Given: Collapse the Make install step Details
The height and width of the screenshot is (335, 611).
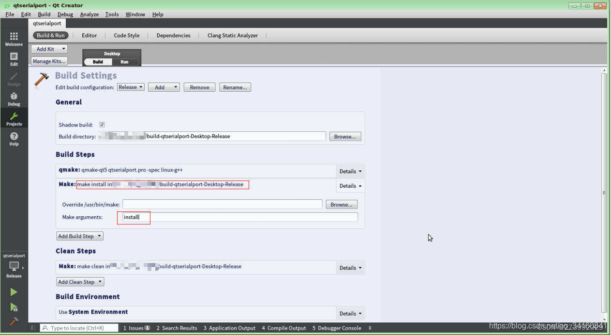Looking at the screenshot, I should click(351, 186).
